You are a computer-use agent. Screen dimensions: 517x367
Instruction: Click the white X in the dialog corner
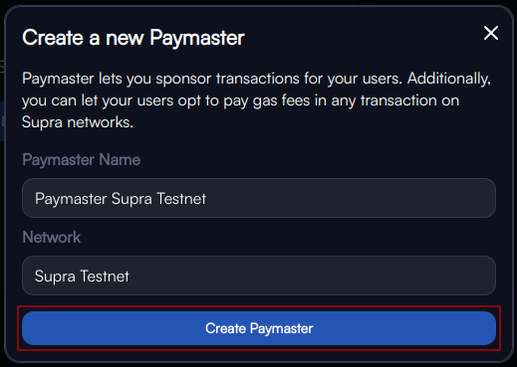pyautogui.click(x=491, y=33)
